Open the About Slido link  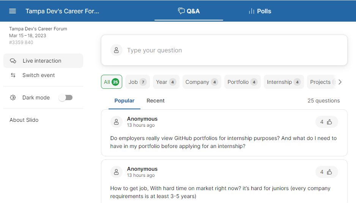(24, 120)
